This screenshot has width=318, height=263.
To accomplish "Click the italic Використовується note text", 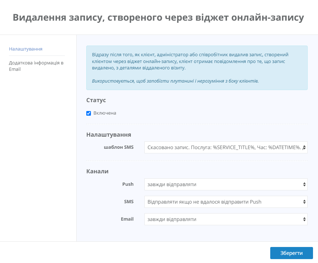I will coord(175,81).
